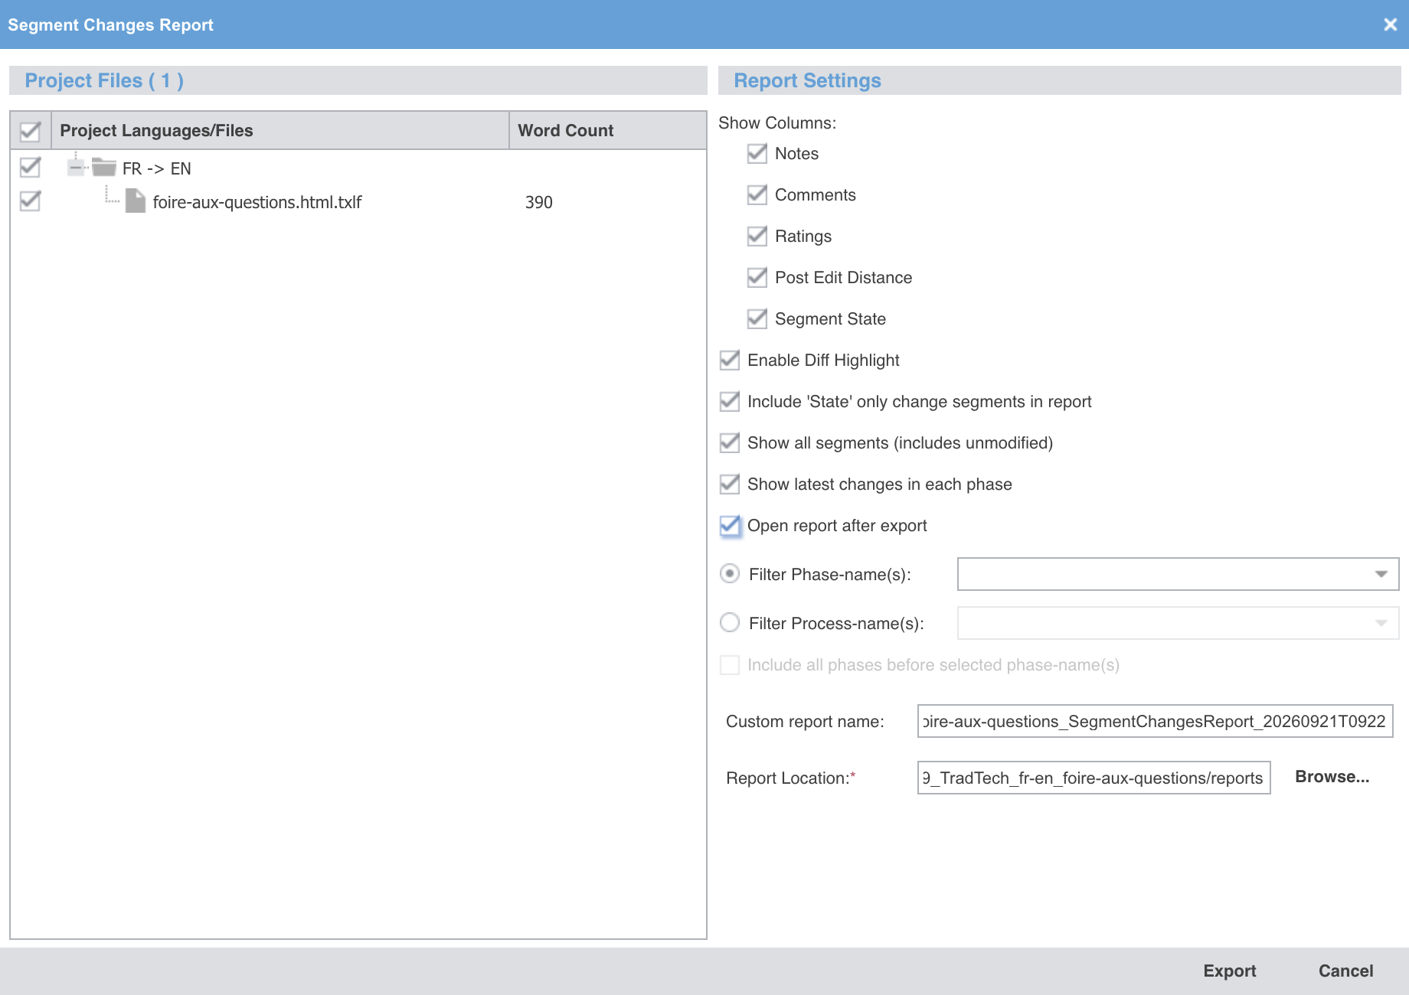Screen dimensions: 1409x995
Task: Toggle Show all segments checkbox
Action: [x=730, y=443]
